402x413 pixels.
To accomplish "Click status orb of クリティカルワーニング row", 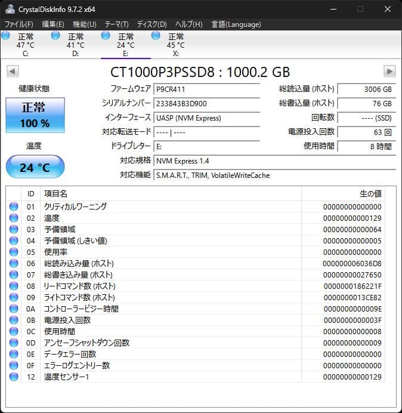I will point(14,207).
